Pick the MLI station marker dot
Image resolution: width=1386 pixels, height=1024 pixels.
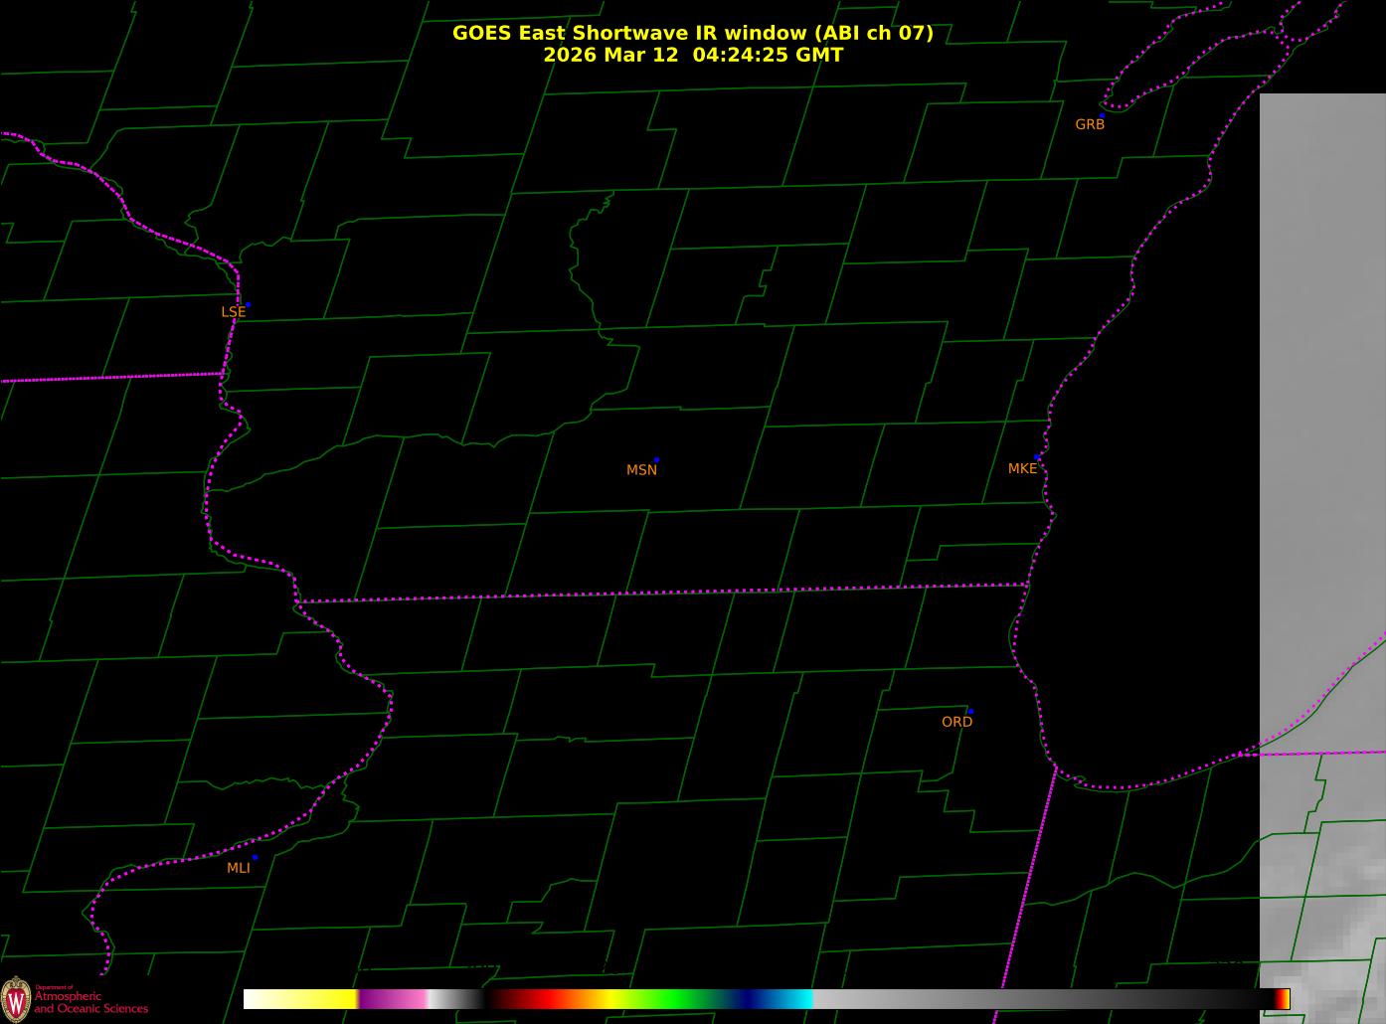[x=255, y=857]
